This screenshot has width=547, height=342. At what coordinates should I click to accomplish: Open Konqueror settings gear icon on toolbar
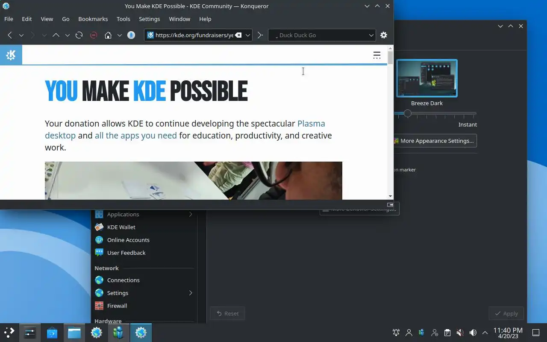pyautogui.click(x=384, y=35)
